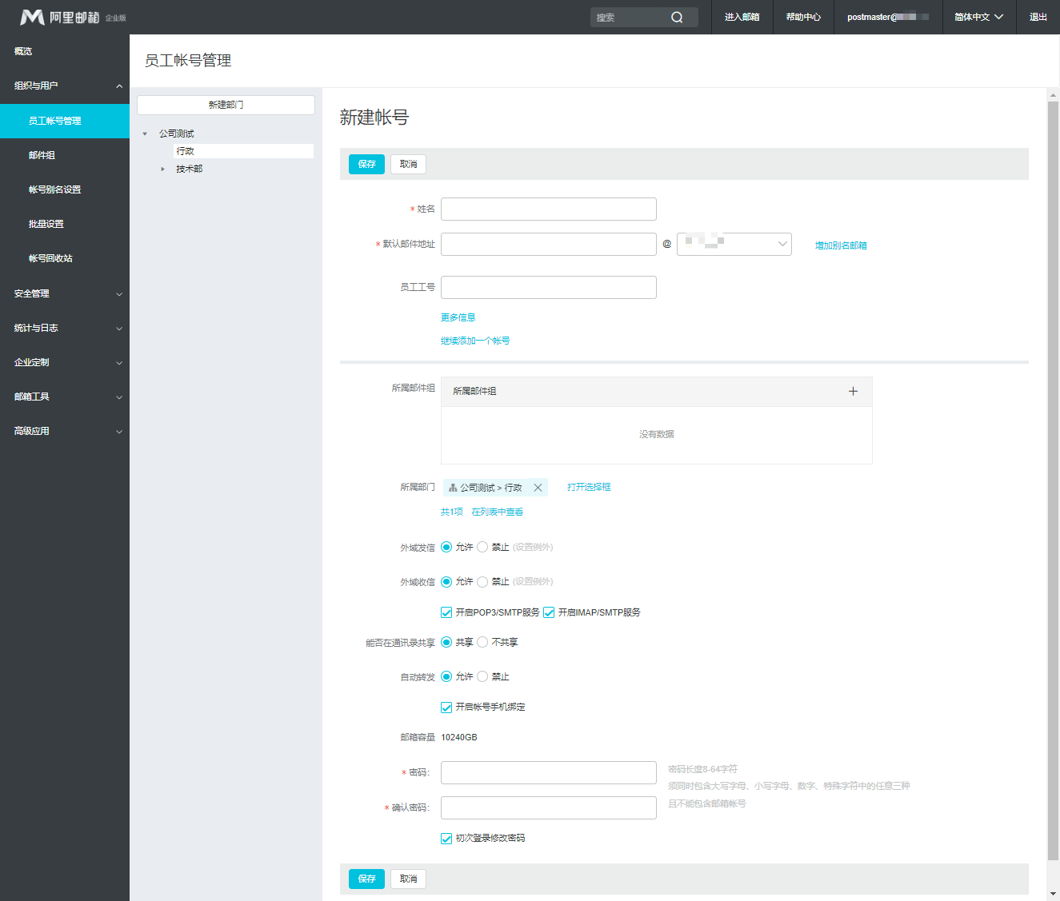Screen dimensions: 1060x901
Task: Expand the 技术部 tree node arrow
Action: 162,169
